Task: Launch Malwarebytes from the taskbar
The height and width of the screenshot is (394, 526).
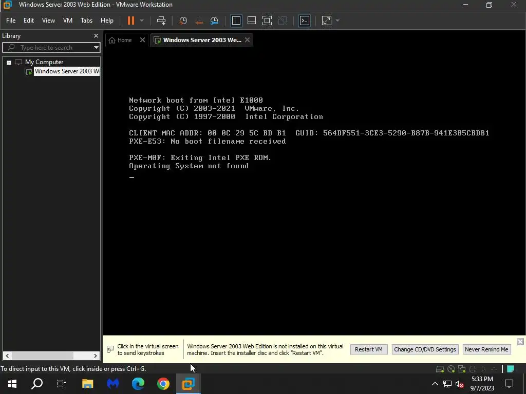Action: (113, 384)
